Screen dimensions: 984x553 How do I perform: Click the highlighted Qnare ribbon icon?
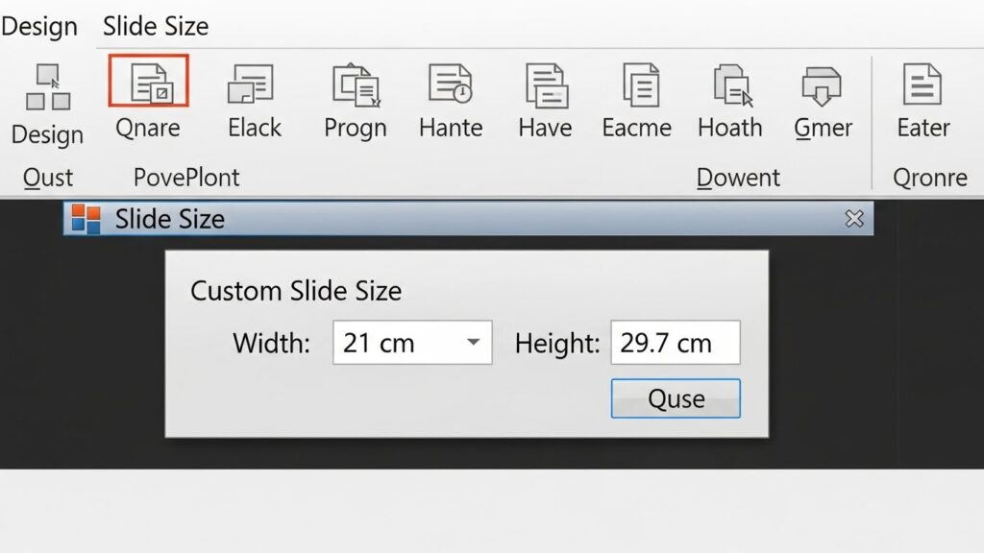[148, 82]
